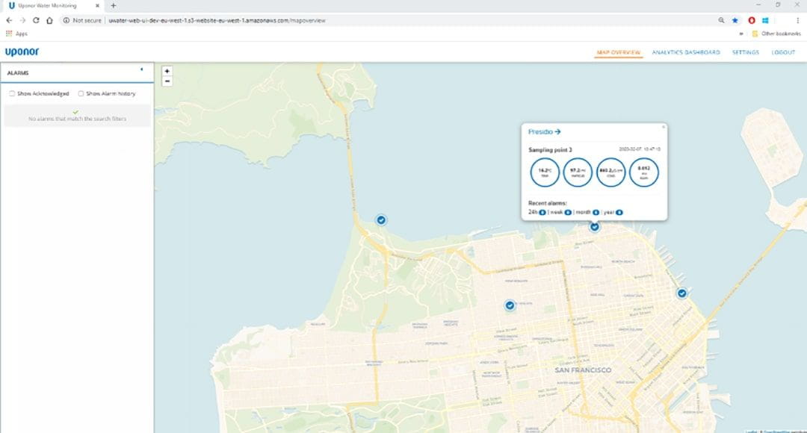Click the Logout link
The width and height of the screenshot is (807, 433).
coord(783,52)
